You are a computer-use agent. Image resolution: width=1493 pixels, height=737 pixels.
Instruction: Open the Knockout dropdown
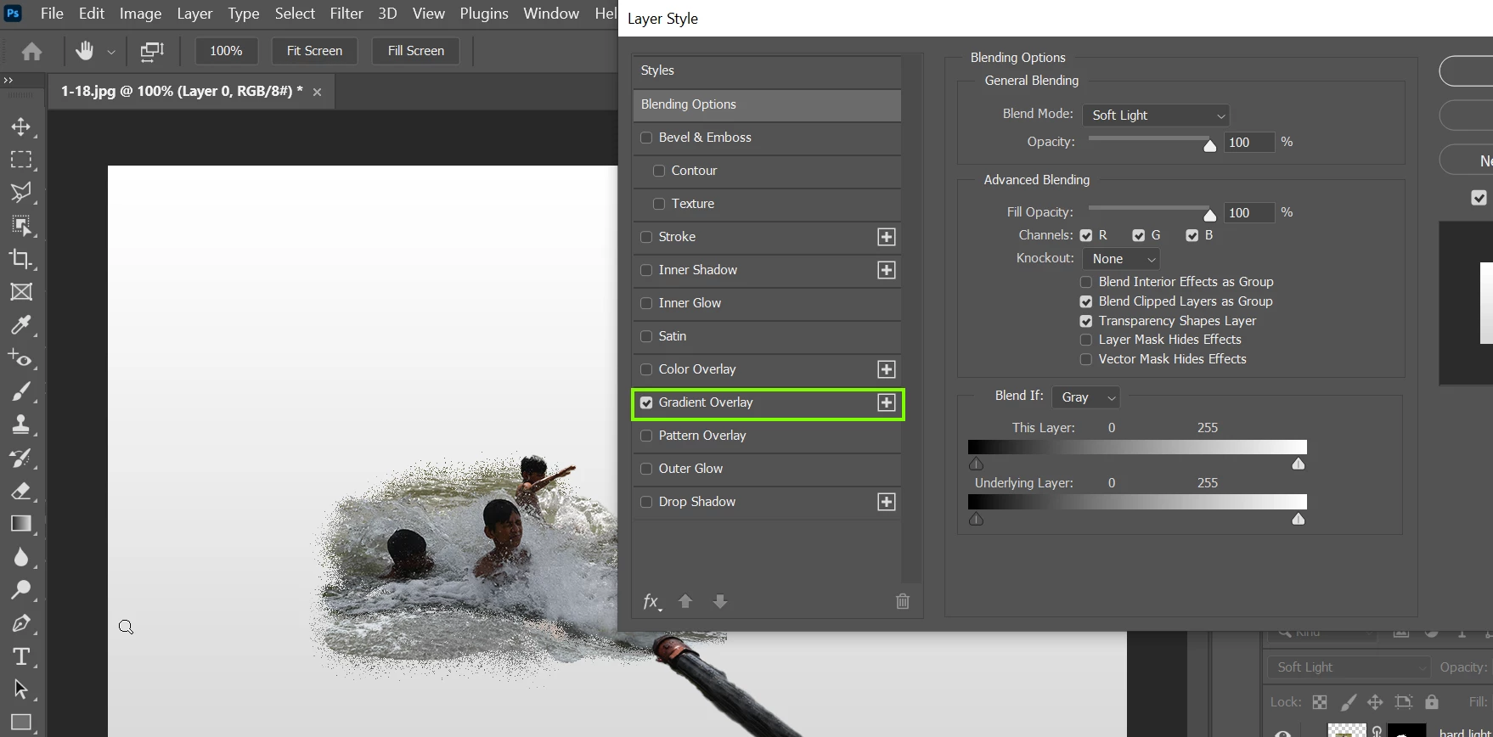coord(1122,259)
